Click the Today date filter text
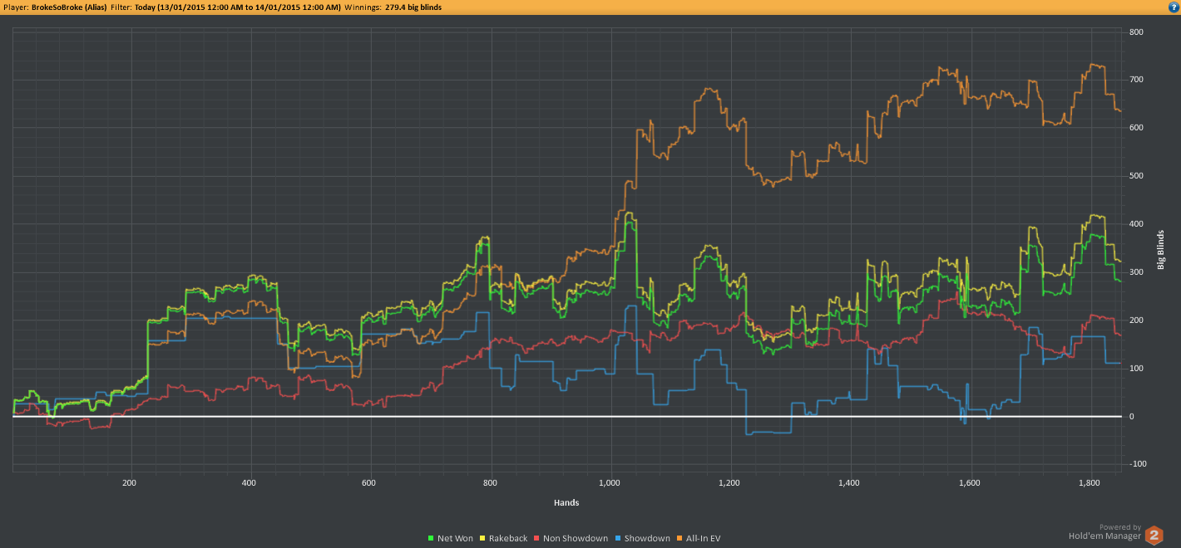1181x548 pixels. tap(237, 7)
